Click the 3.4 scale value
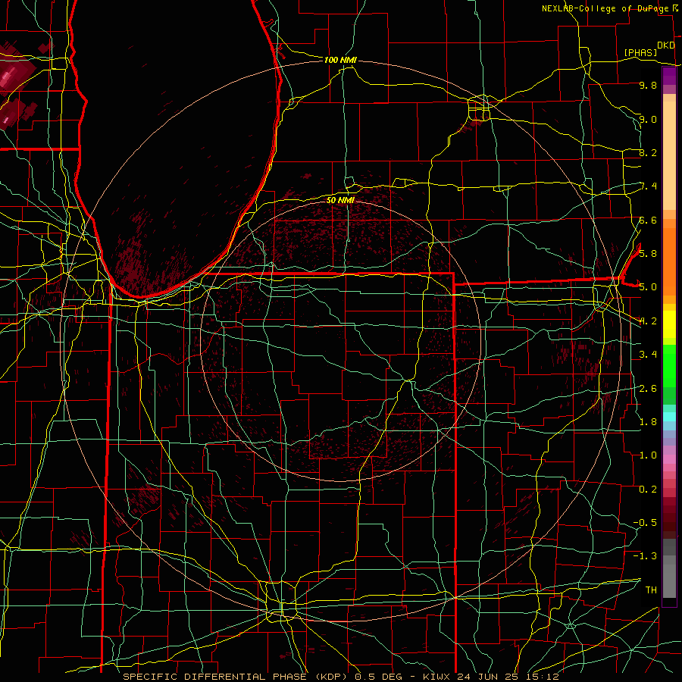This screenshot has height=682, width=682. tap(648, 355)
